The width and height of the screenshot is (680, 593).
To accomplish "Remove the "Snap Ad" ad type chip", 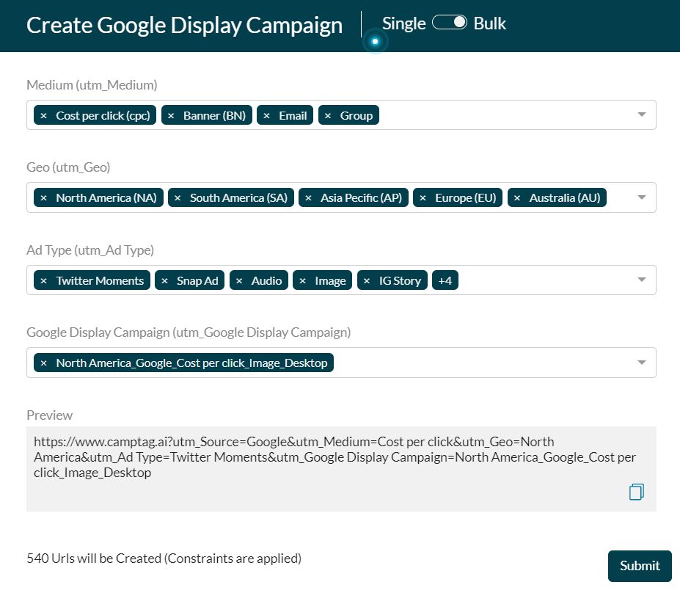I will (x=164, y=280).
